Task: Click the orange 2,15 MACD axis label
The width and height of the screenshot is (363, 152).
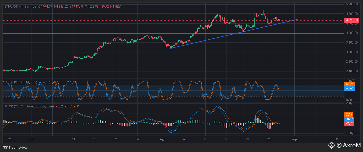Action: (x=349, y=114)
